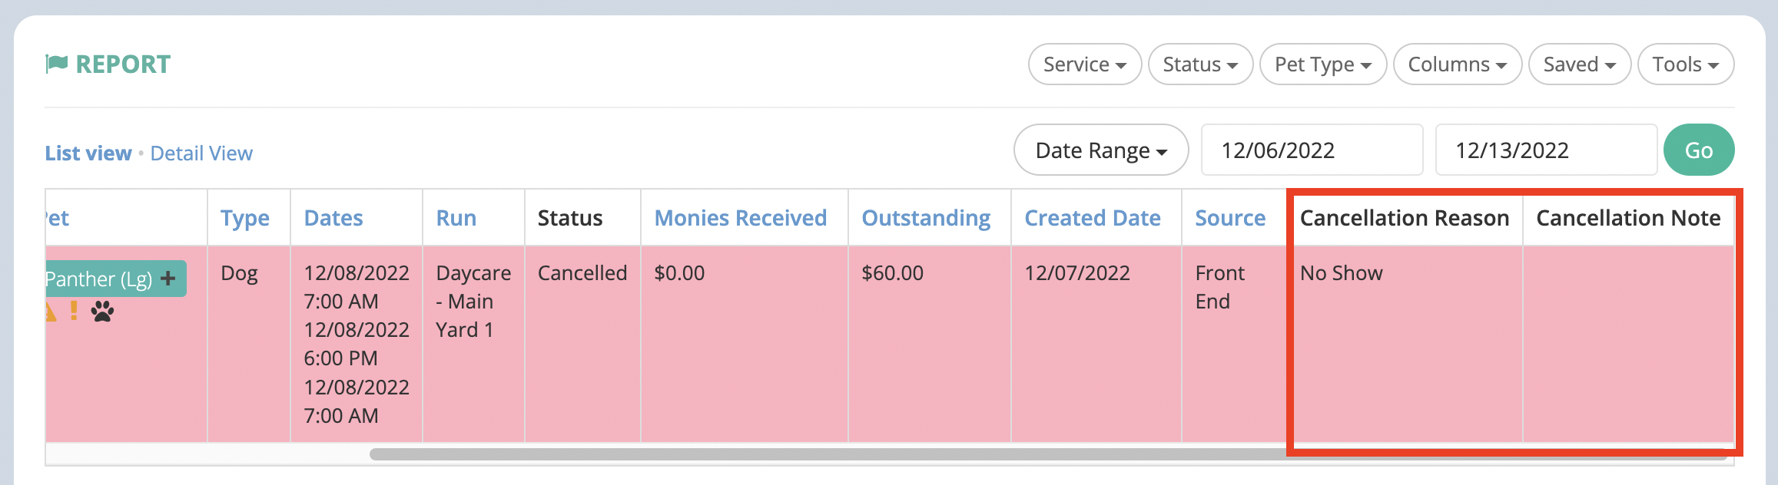Viewport: 1778px width, 485px height.
Task: Sort by Outstanding column header
Action: point(927,218)
